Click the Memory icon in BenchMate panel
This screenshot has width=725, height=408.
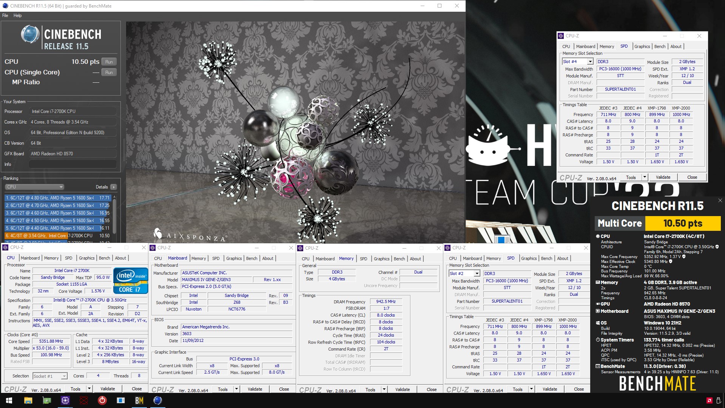pyautogui.click(x=598, y=282)
